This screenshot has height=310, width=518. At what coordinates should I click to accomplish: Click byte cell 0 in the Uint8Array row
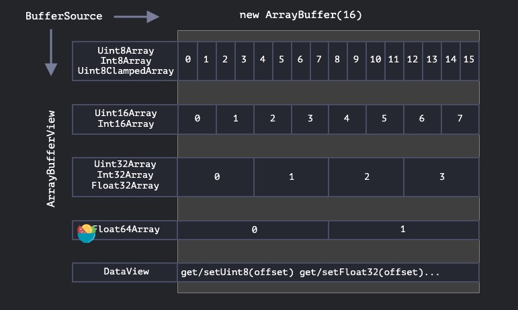187,60
